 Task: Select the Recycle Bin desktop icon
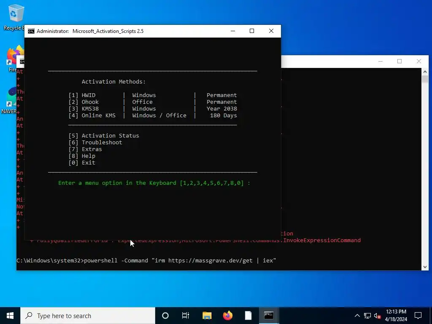14,17
